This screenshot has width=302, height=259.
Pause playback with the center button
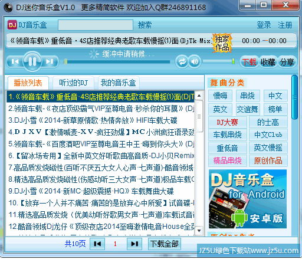click(32, 61)
